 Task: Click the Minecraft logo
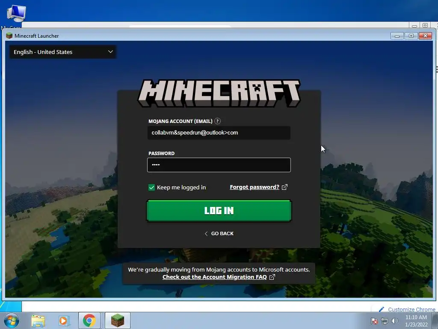tap(219, 93)
